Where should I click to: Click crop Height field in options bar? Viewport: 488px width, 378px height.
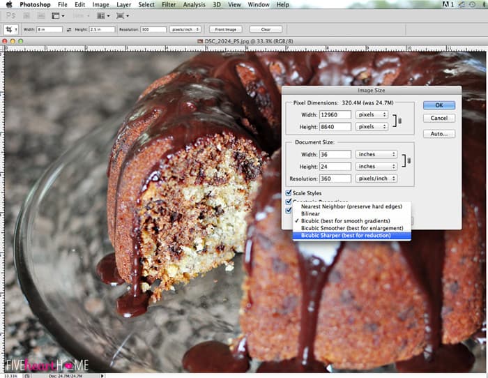coord(102,29)
